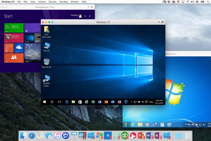
Task: Open the Windows 10 Start button
Action: coord(45,102)
